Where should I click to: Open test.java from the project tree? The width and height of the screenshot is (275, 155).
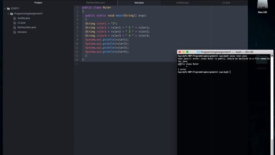point(22,32)
